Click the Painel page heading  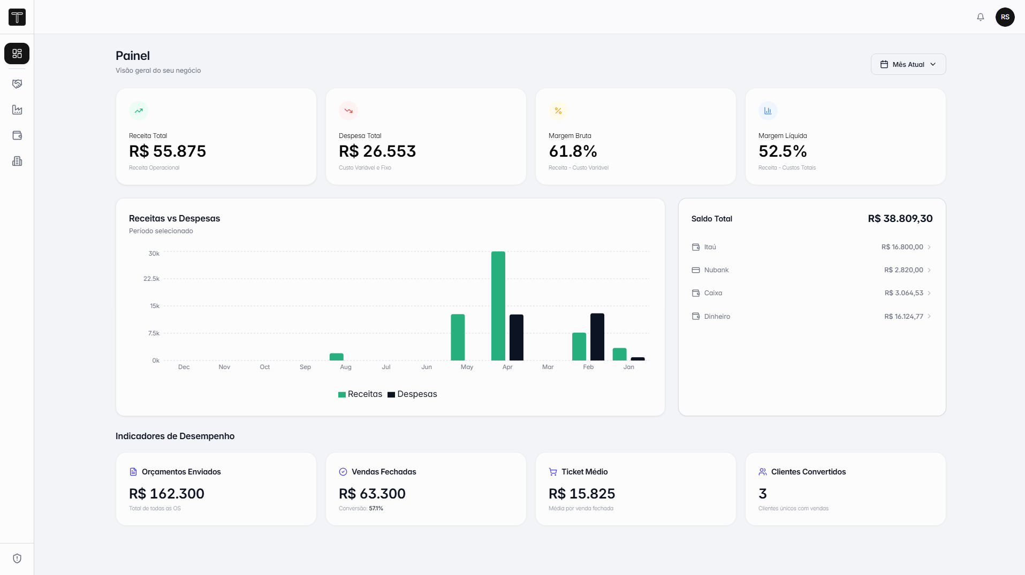click(x=133, y=56)
